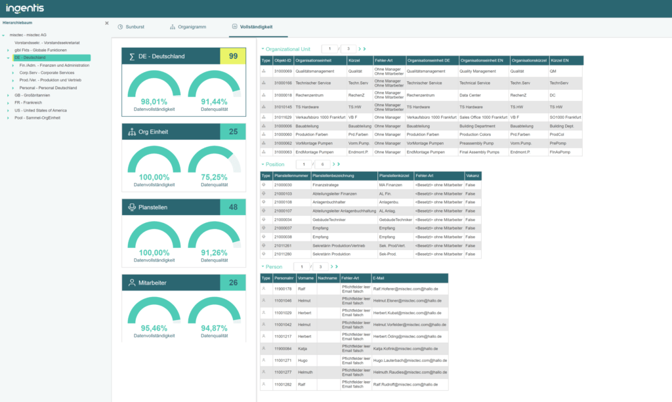This screenshot has height=402, width=672.
Task: Collapse the Position table section
Action: point(262,165)
